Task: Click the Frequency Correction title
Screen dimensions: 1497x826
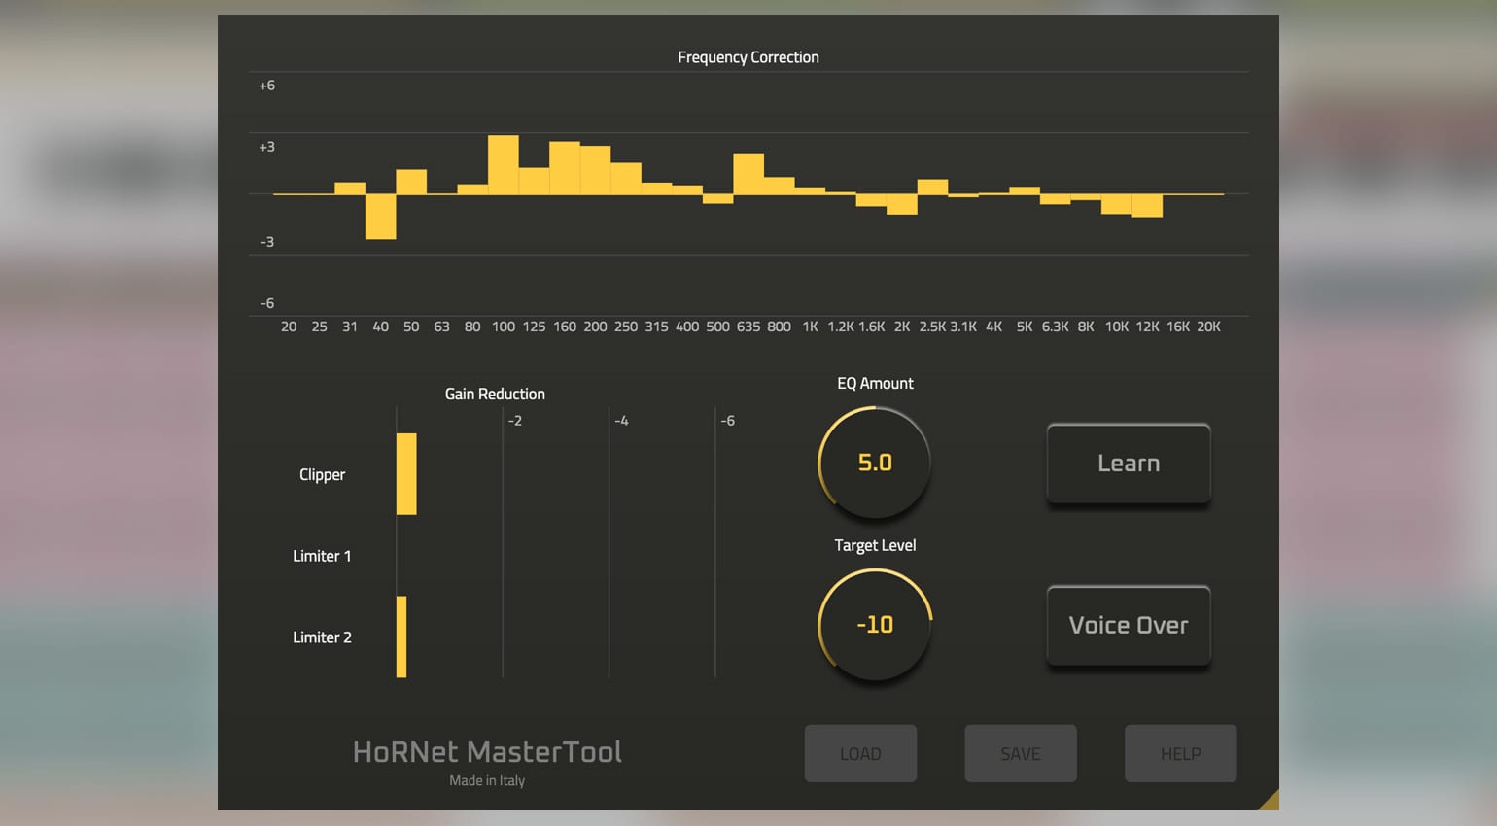Action: pyautogui.click(x=748, y=57)
